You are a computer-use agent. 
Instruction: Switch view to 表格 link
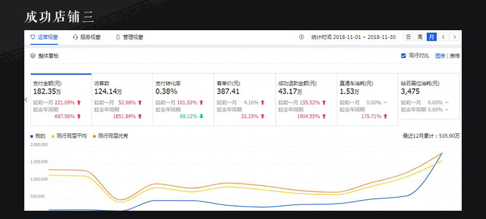pos(455,56)
